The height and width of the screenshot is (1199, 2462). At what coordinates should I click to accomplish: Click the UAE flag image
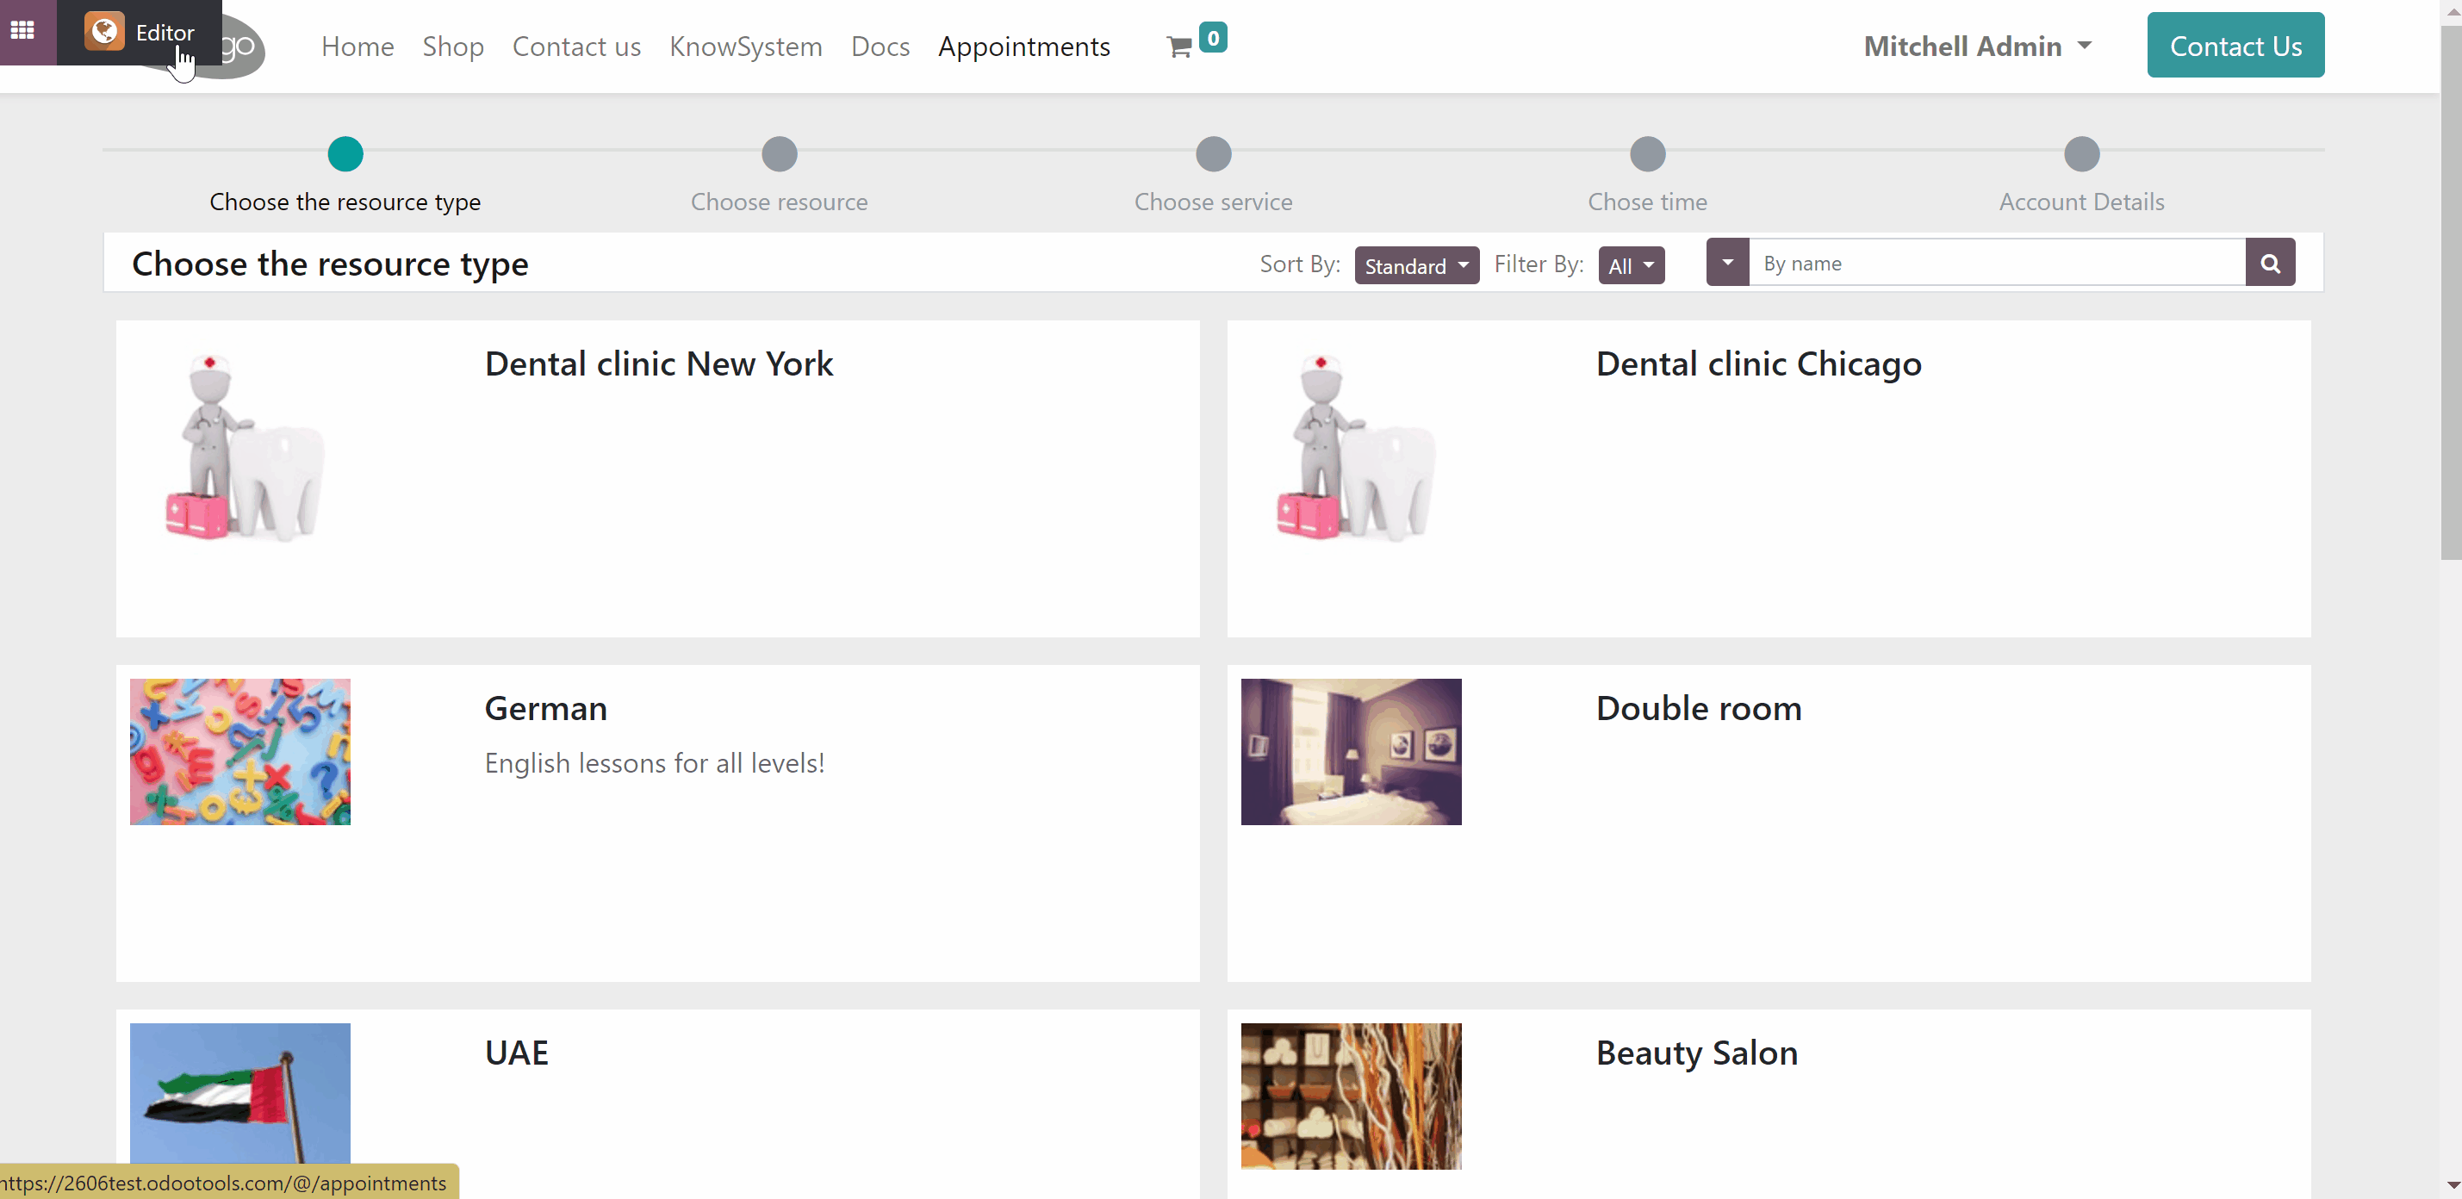pos(239,1096)
